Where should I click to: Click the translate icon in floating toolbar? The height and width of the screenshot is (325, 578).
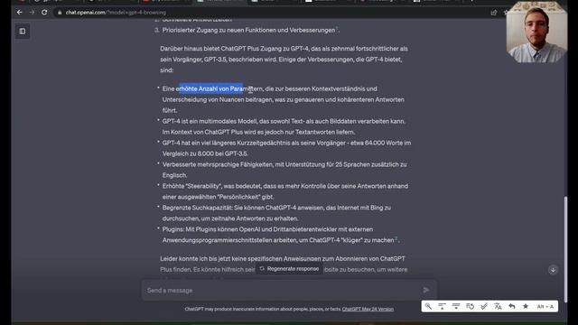tap(498, 306)
